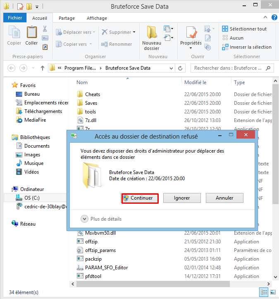This screenshot has width=279, height=299.
Task: Click the quick access new folder icon
Action: click(29, 7)
